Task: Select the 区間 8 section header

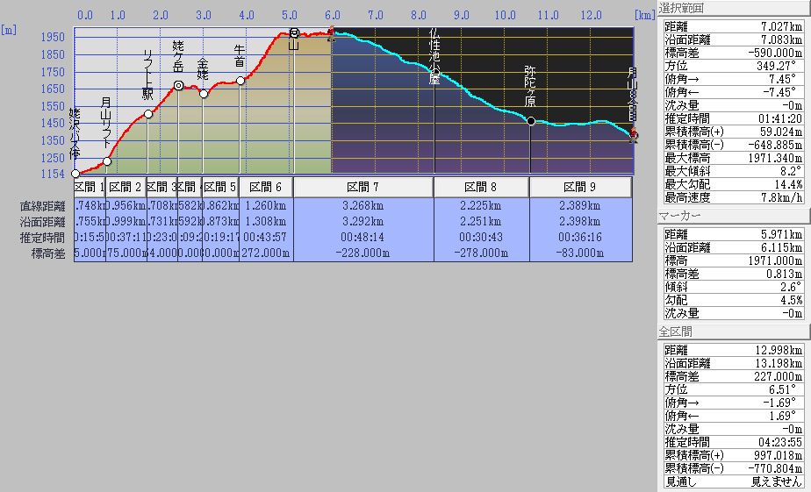Action: tap(481, 188)
